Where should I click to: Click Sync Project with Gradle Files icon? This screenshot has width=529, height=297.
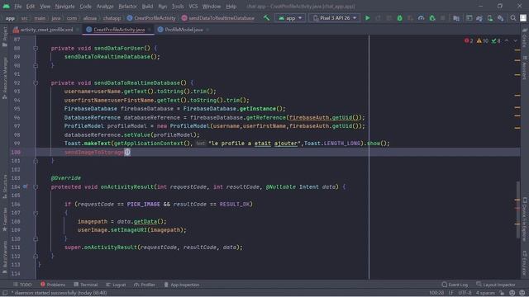479,18
